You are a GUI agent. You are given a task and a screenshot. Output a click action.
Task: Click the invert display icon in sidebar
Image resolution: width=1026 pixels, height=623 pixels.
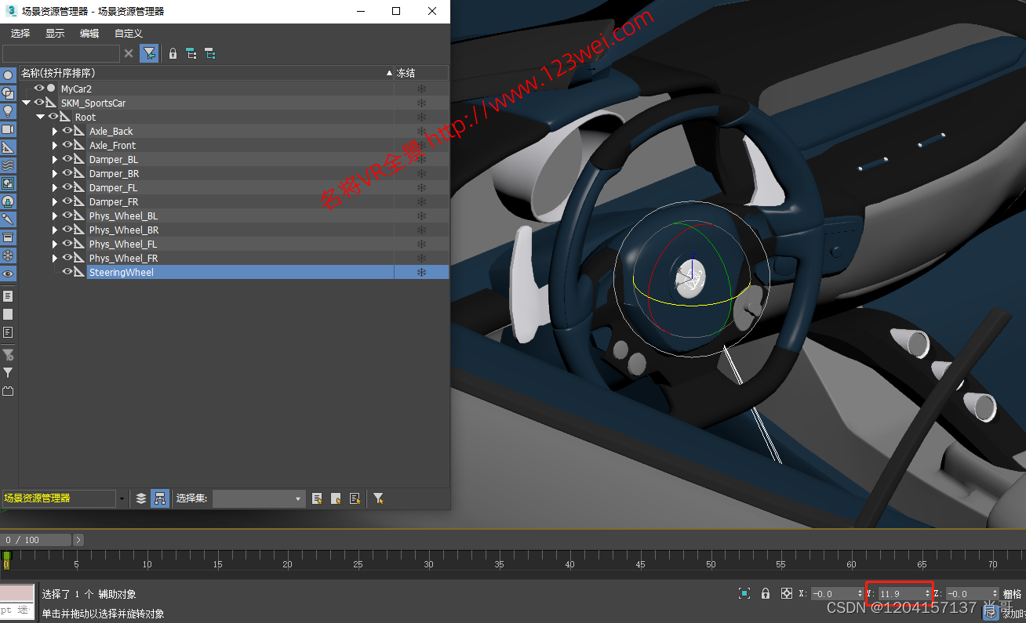click(8, 332)
